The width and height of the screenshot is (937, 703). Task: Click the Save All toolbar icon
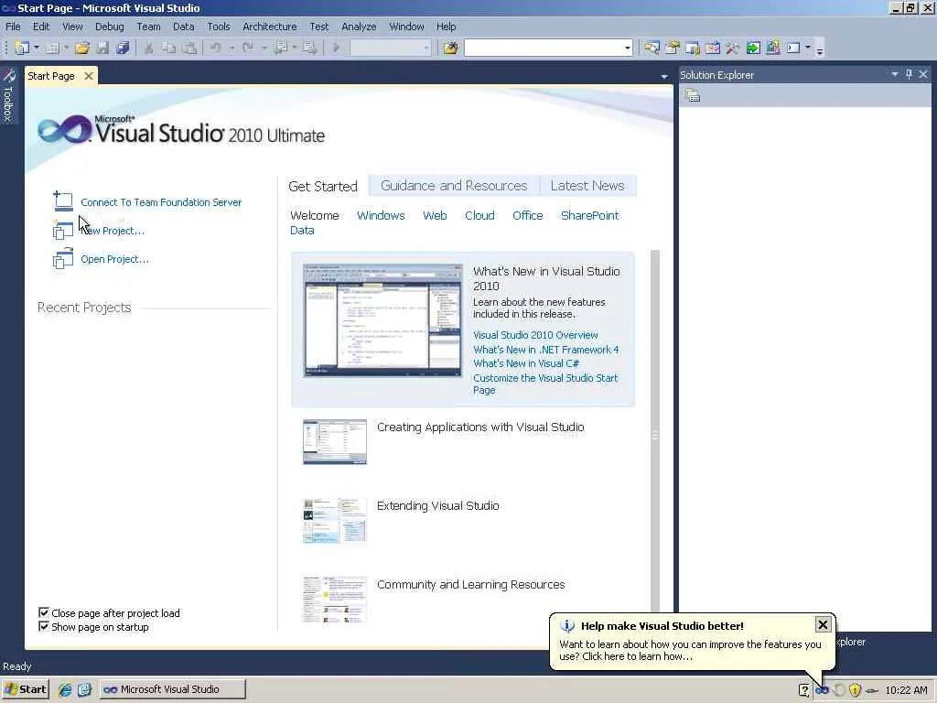pyautogui.click(x=124, y=48)
